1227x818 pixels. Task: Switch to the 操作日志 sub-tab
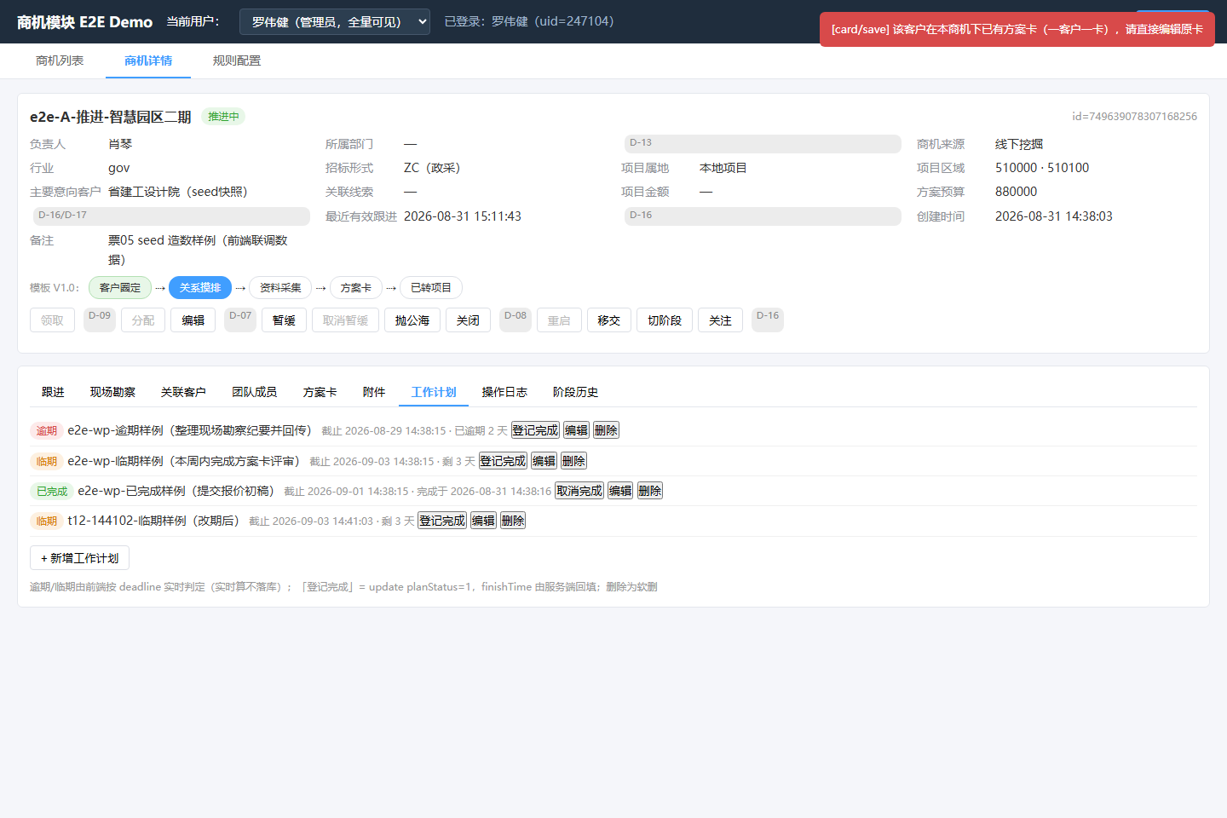click(x=504, y=392)
